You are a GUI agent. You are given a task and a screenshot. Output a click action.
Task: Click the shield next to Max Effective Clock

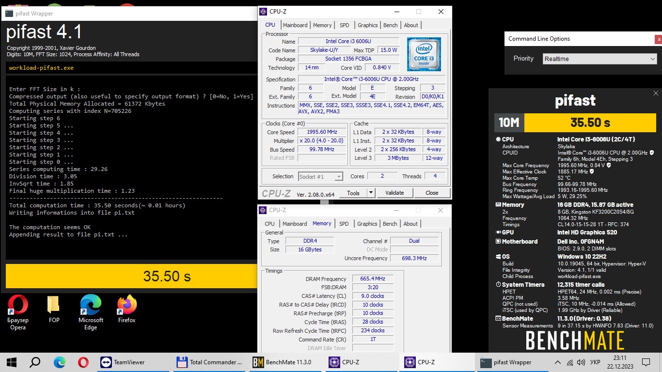point(592,171)
